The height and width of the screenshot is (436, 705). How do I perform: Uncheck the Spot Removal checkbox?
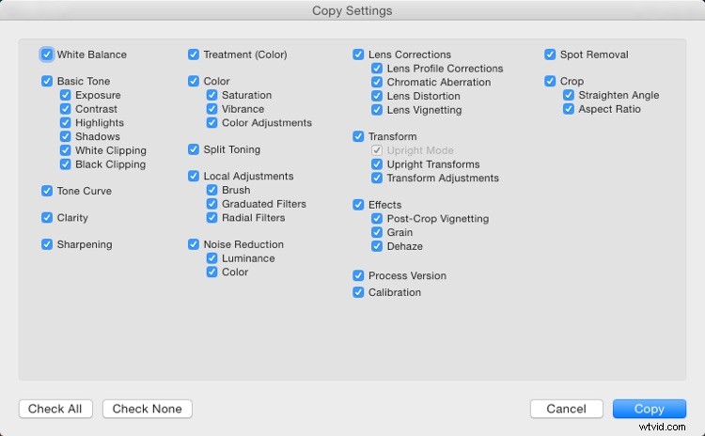(x=550, y=54)
